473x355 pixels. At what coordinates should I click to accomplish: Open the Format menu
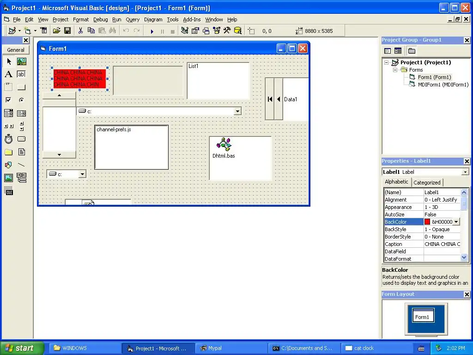click(x=81, y=19)
